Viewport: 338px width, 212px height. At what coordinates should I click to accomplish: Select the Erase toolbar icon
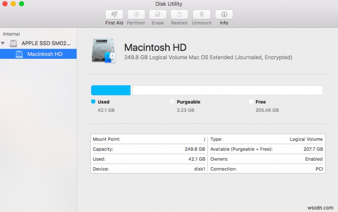coord(158,14)
